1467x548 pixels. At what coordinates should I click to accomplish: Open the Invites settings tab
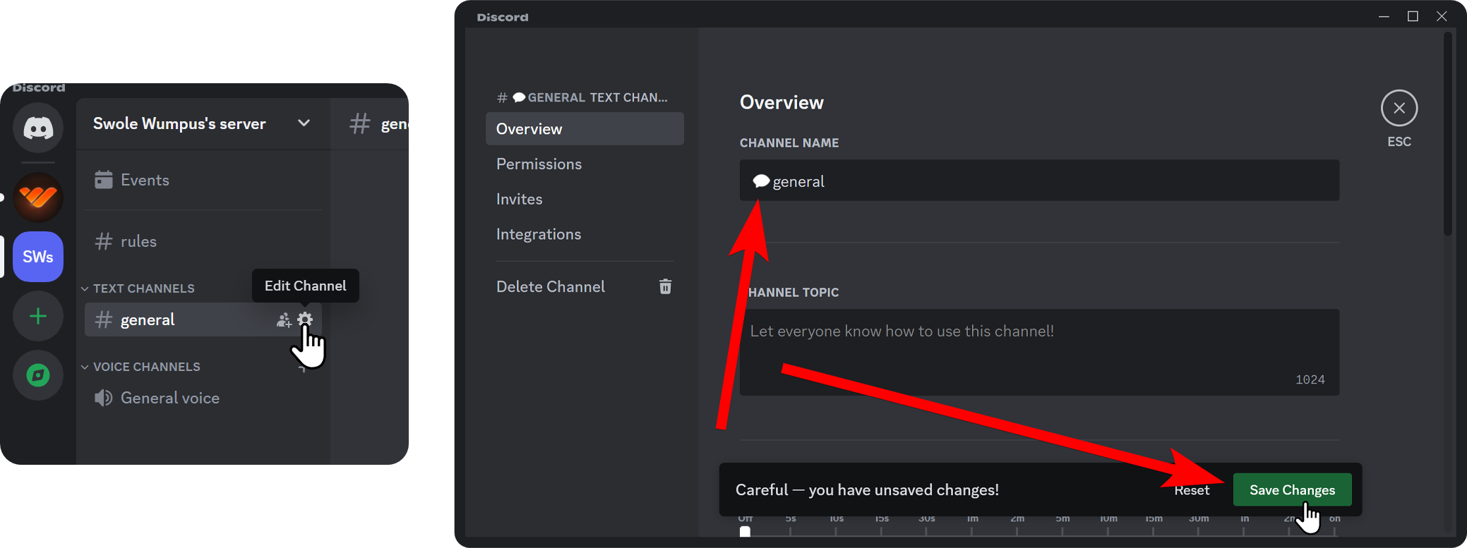point(585,199)
